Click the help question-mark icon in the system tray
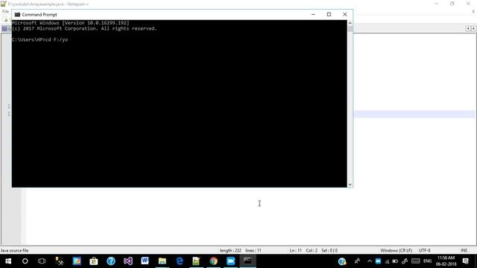 tap(342, 261)
